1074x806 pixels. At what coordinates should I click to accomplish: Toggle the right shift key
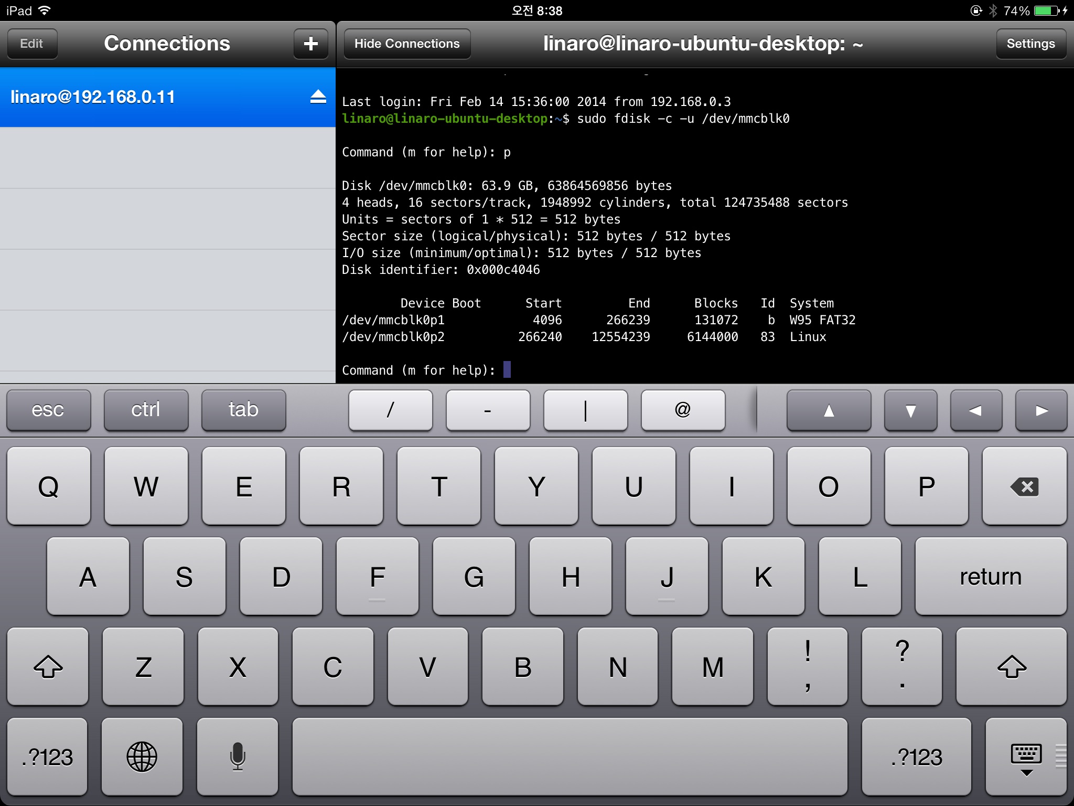coord(1011,666)
